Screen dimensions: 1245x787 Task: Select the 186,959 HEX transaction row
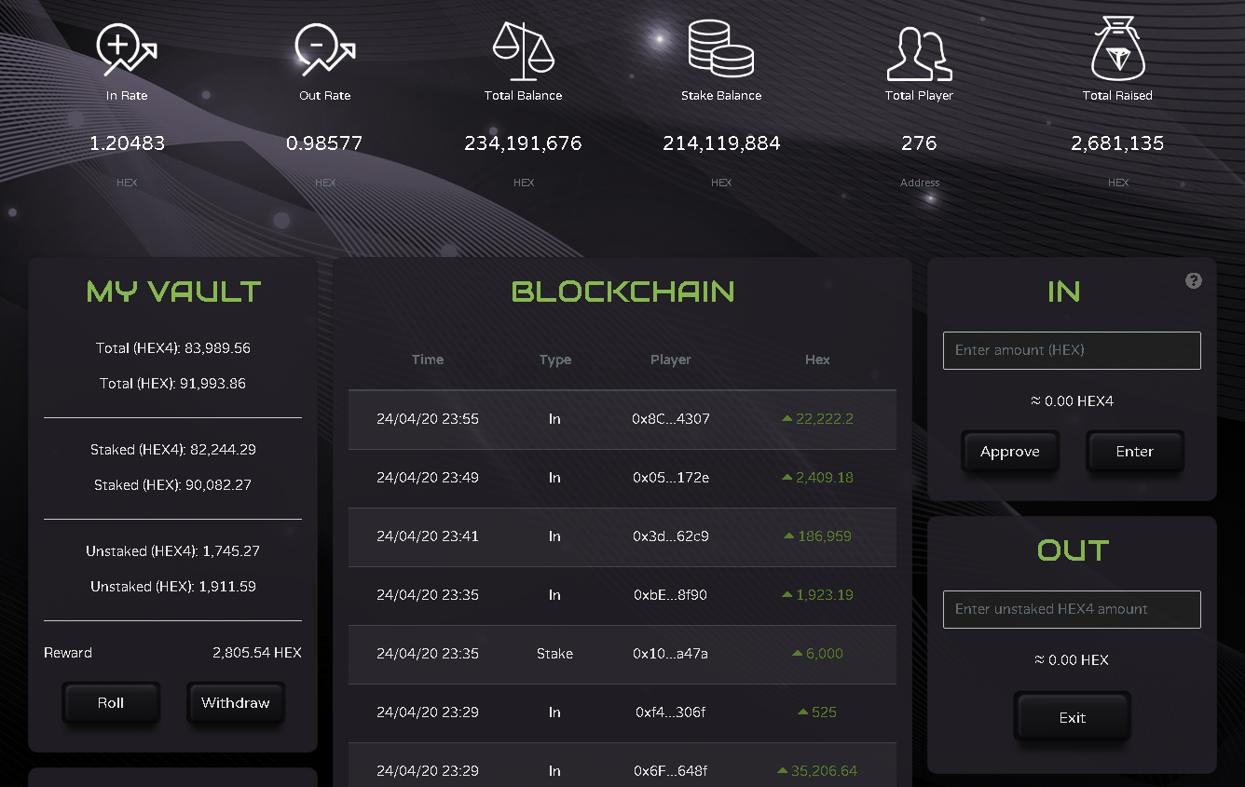pyautogui.click(x=622, y=536)
